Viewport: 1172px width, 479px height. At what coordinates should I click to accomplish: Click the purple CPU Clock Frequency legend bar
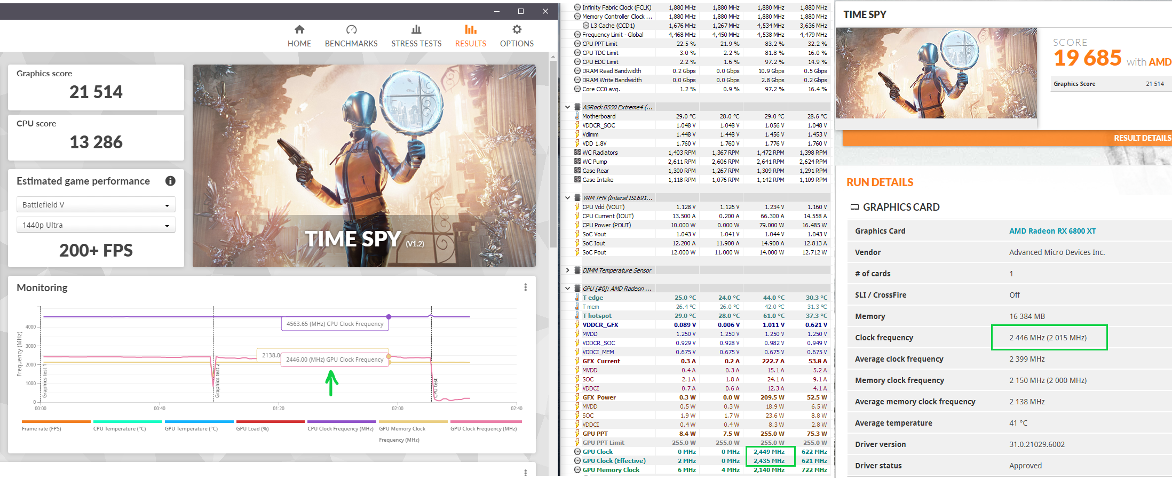point(342,421)
